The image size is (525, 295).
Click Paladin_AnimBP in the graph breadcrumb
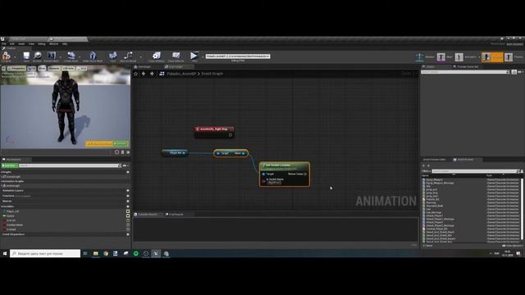[181, 74]
